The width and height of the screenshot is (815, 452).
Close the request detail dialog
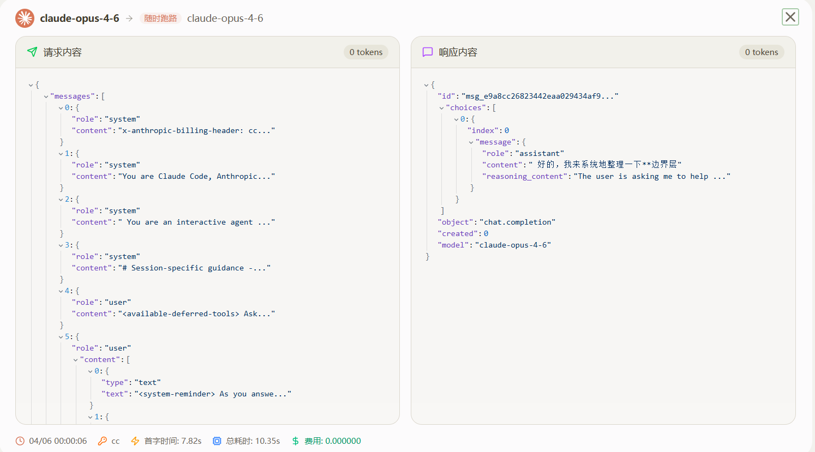[790, 17]
